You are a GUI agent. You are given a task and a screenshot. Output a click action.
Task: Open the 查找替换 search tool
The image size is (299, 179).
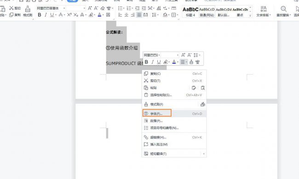click(283, 11)
